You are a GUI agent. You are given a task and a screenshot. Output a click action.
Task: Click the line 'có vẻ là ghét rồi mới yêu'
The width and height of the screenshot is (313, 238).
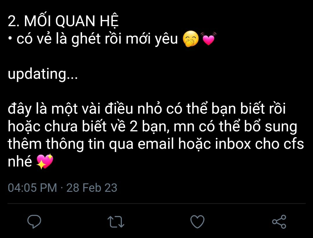click(x=97, y=39)
